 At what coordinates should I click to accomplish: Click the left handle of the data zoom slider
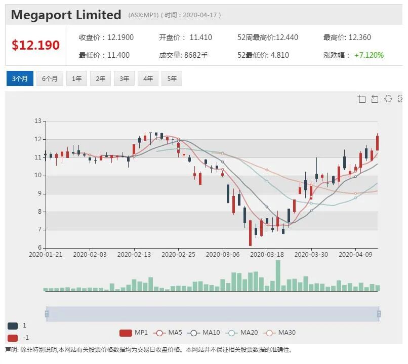(x=47, y=314)
